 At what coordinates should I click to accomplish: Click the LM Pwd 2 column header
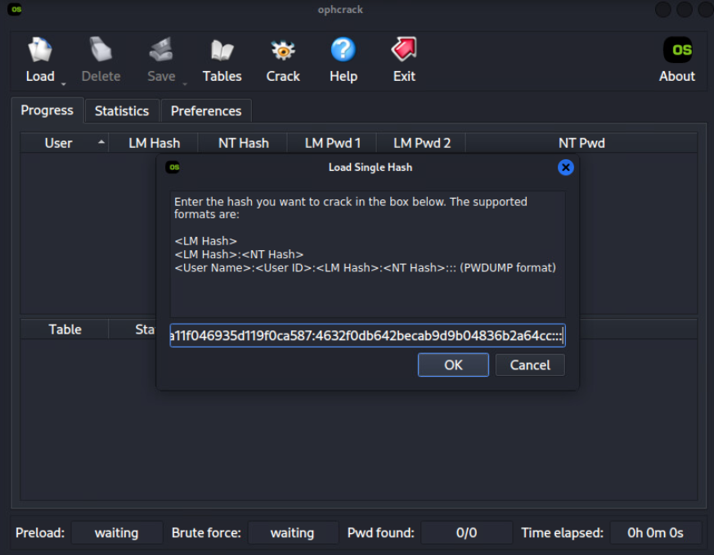(x=422, y=143)
